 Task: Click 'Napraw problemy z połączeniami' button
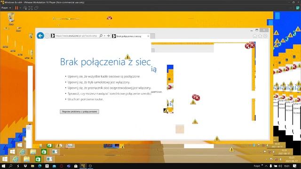(79, 112)
